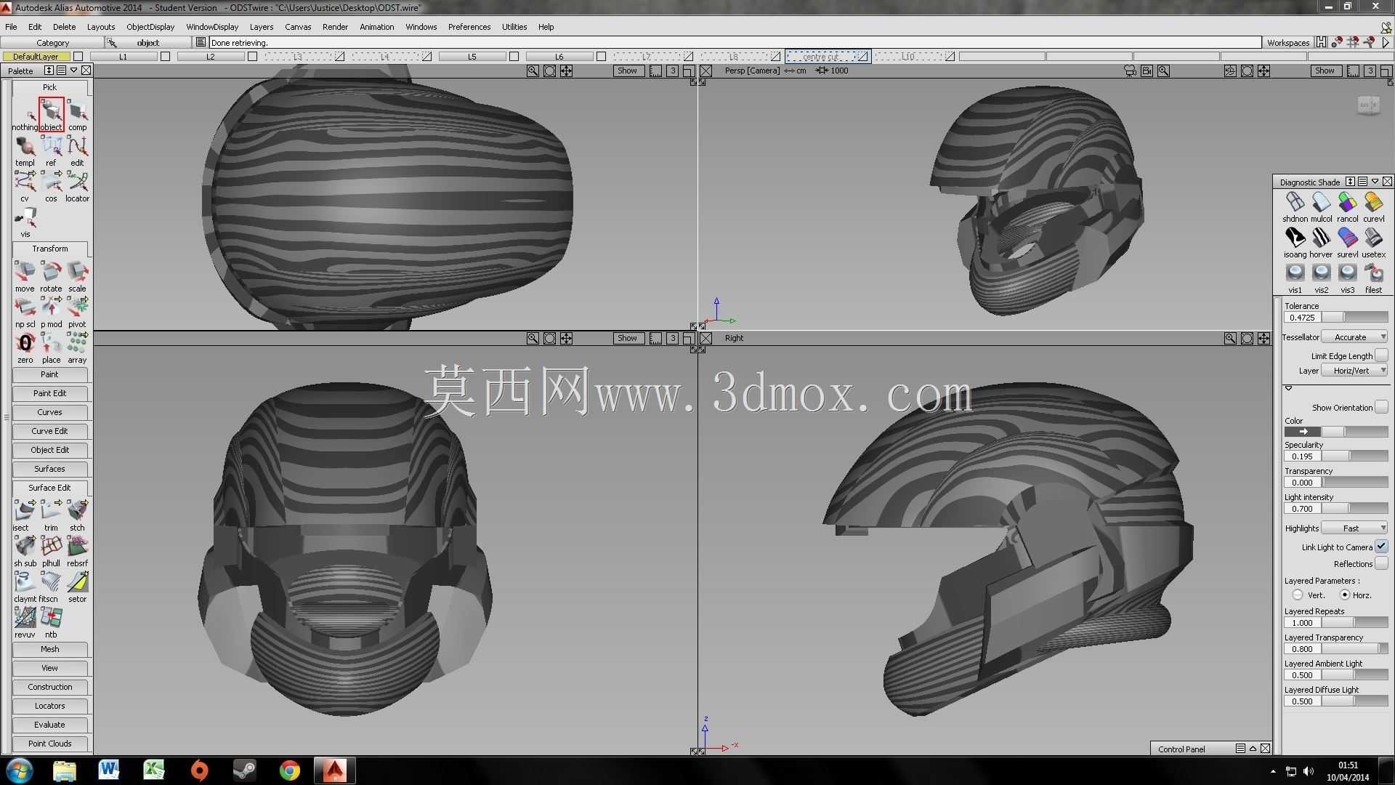Select the Set pivot tool
Screen dimensions: 1395x785
click(x=77, y=312)
